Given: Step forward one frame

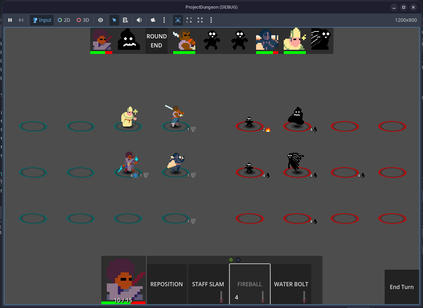Looking at the screenshot, I should tap(21, 20).
